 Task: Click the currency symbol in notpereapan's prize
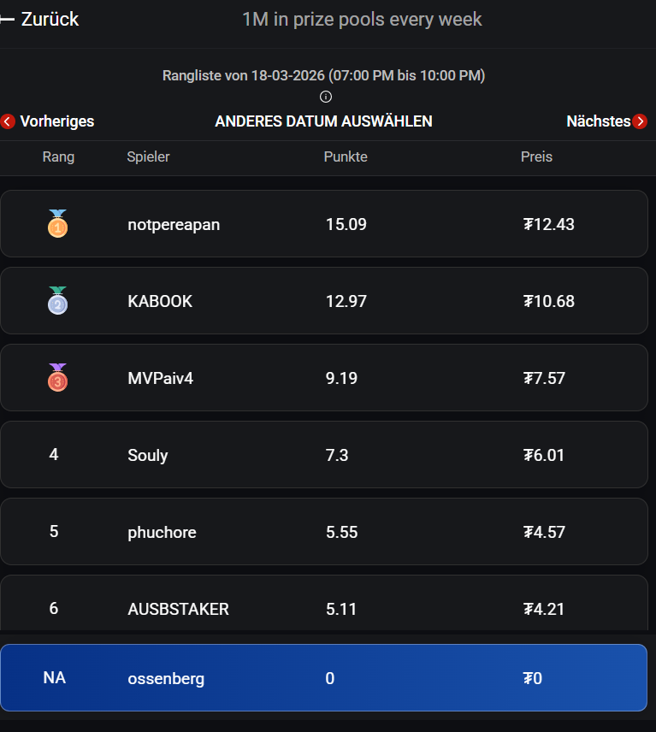pos(528,225)
